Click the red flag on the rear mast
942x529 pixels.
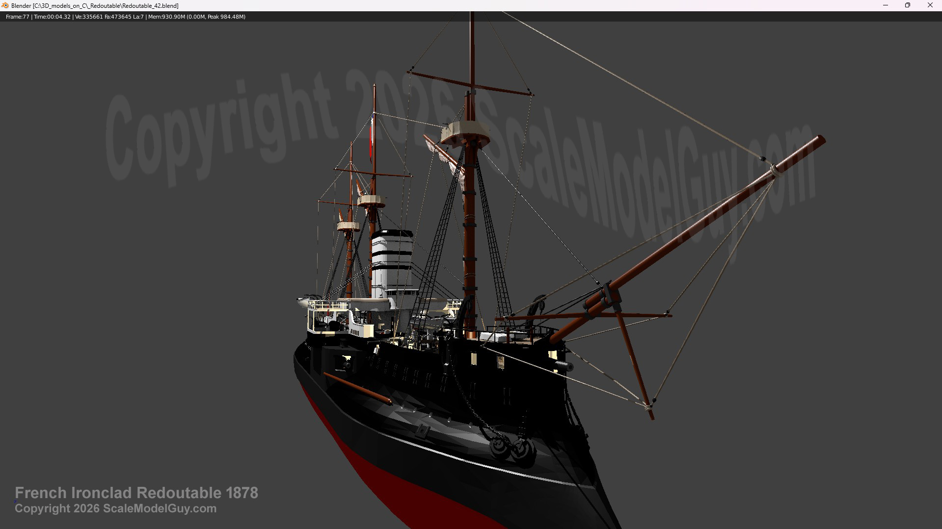(372, 140)
